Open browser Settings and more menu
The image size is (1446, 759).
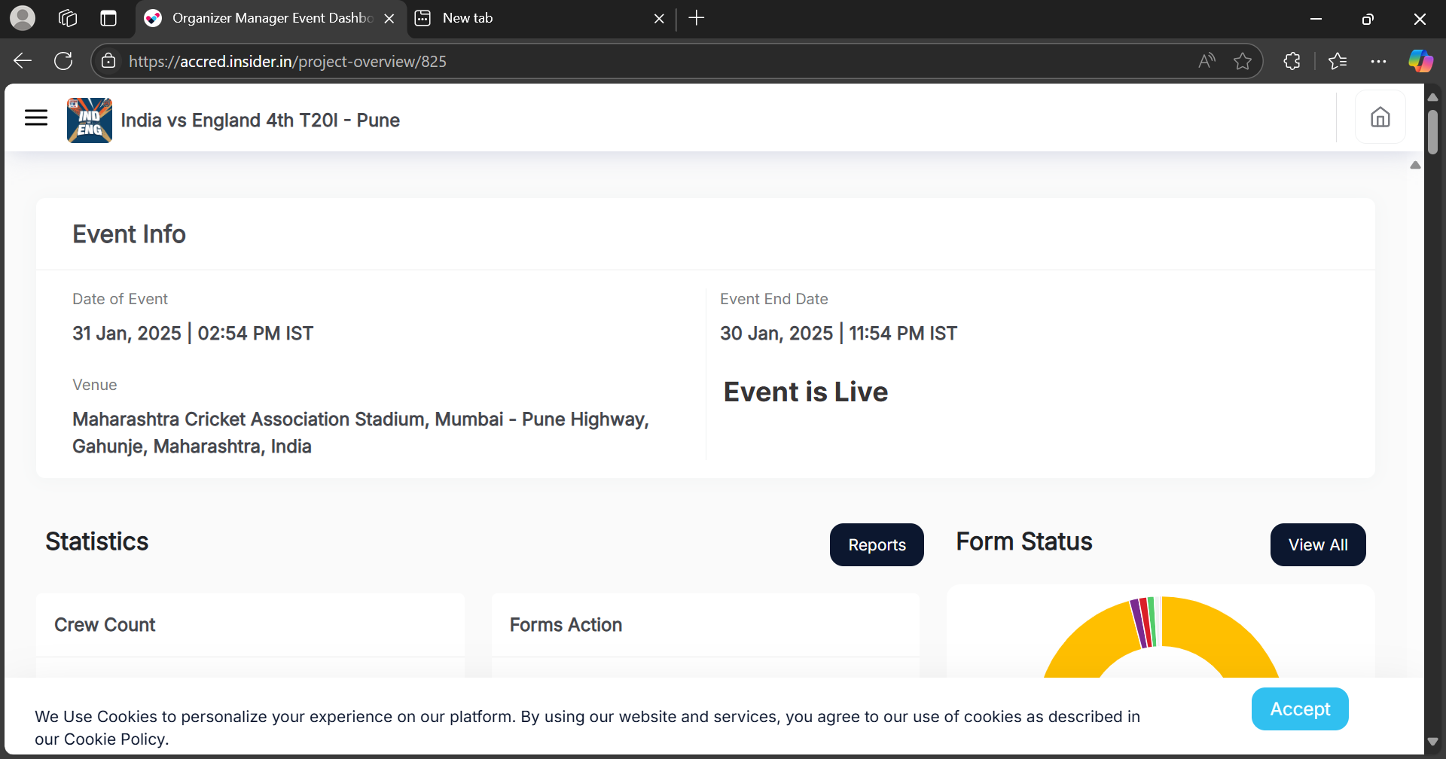pyautogui.click(x=1378, y=61)
